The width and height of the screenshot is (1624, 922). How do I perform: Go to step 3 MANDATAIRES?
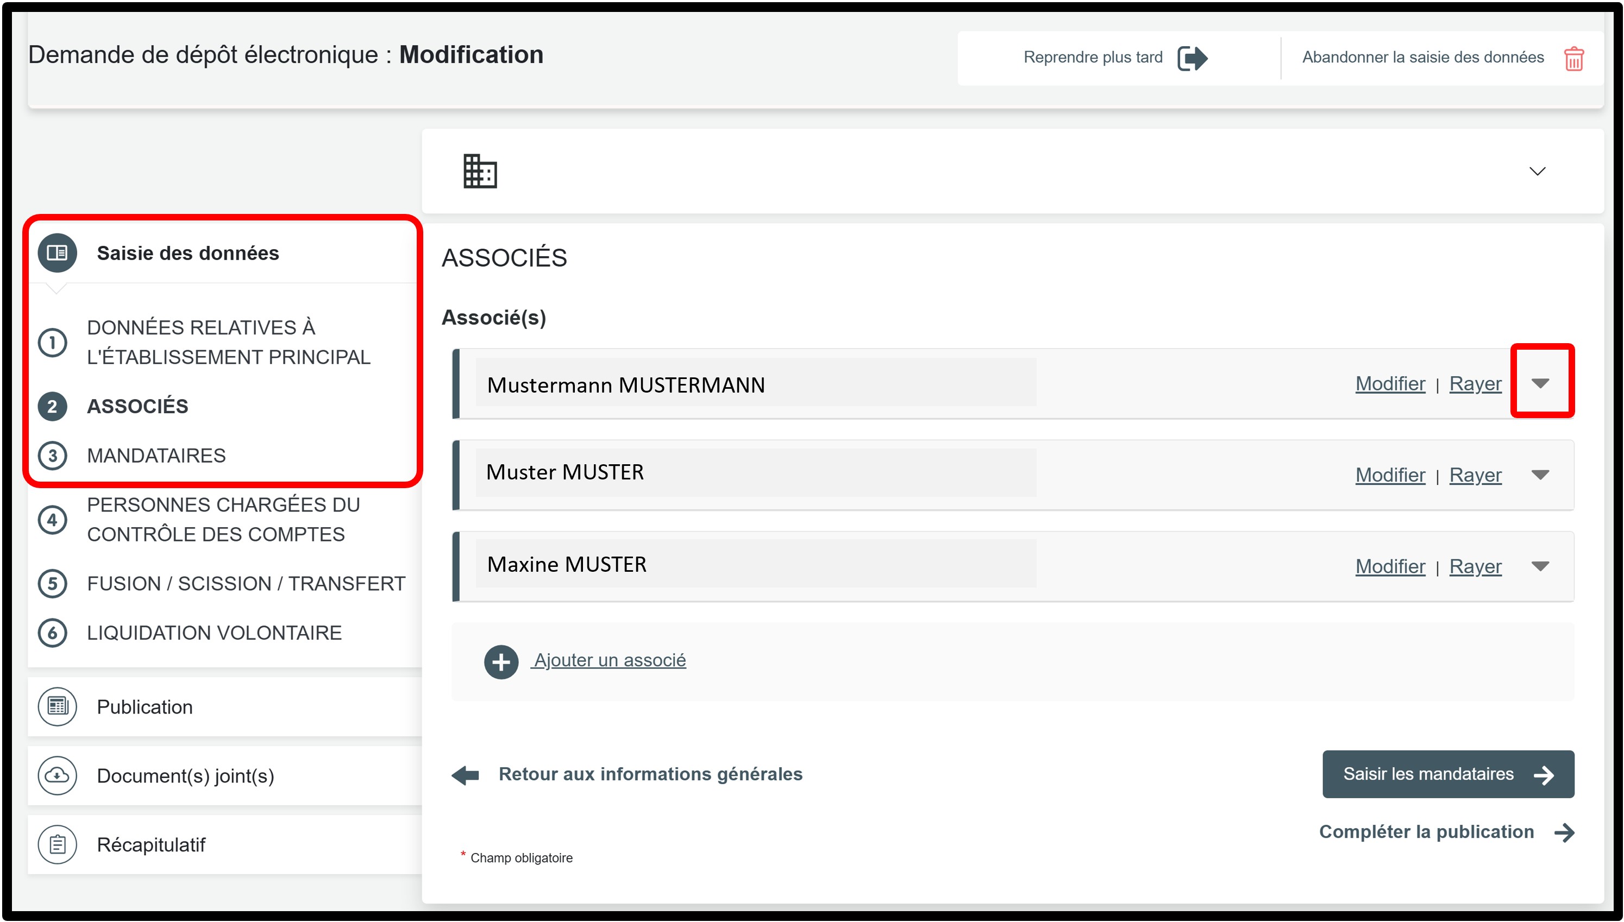click(156, 456)
